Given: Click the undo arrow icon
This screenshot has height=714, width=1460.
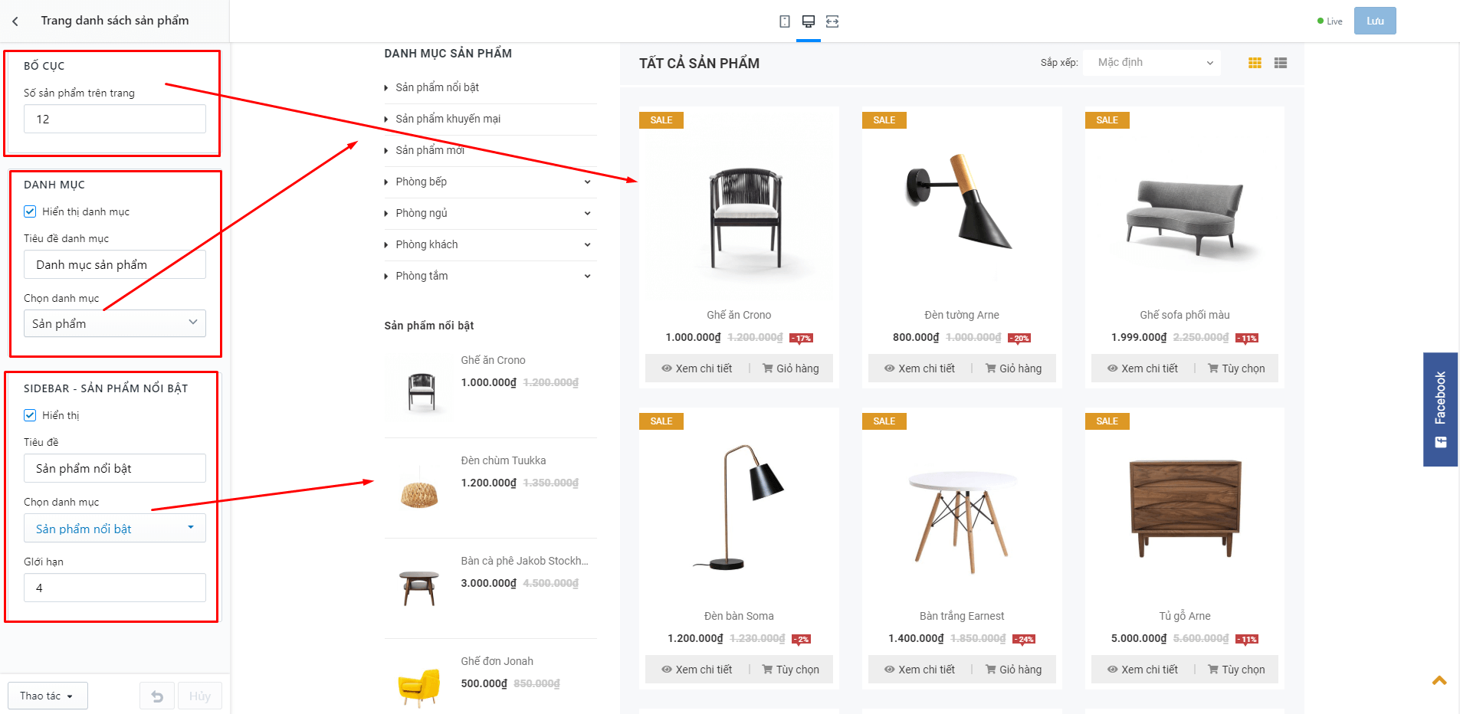Looking at the screenshot, I should 157,696.
